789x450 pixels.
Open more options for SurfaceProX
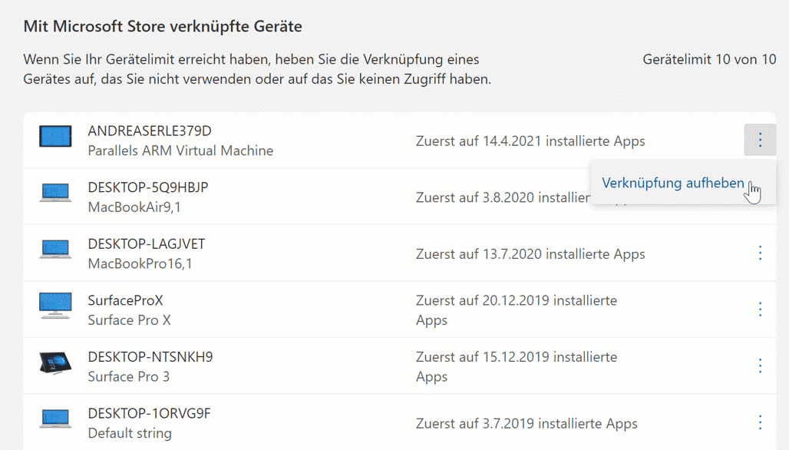[x=760, y=309]
